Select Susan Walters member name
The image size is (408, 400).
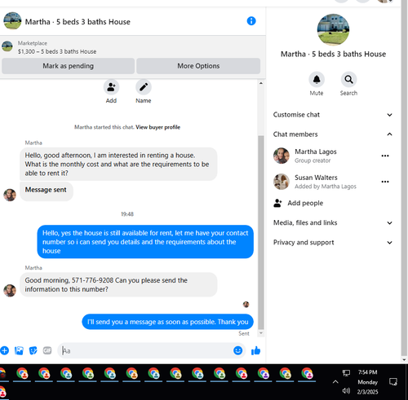pyautogui.click(x=316, y=178)
